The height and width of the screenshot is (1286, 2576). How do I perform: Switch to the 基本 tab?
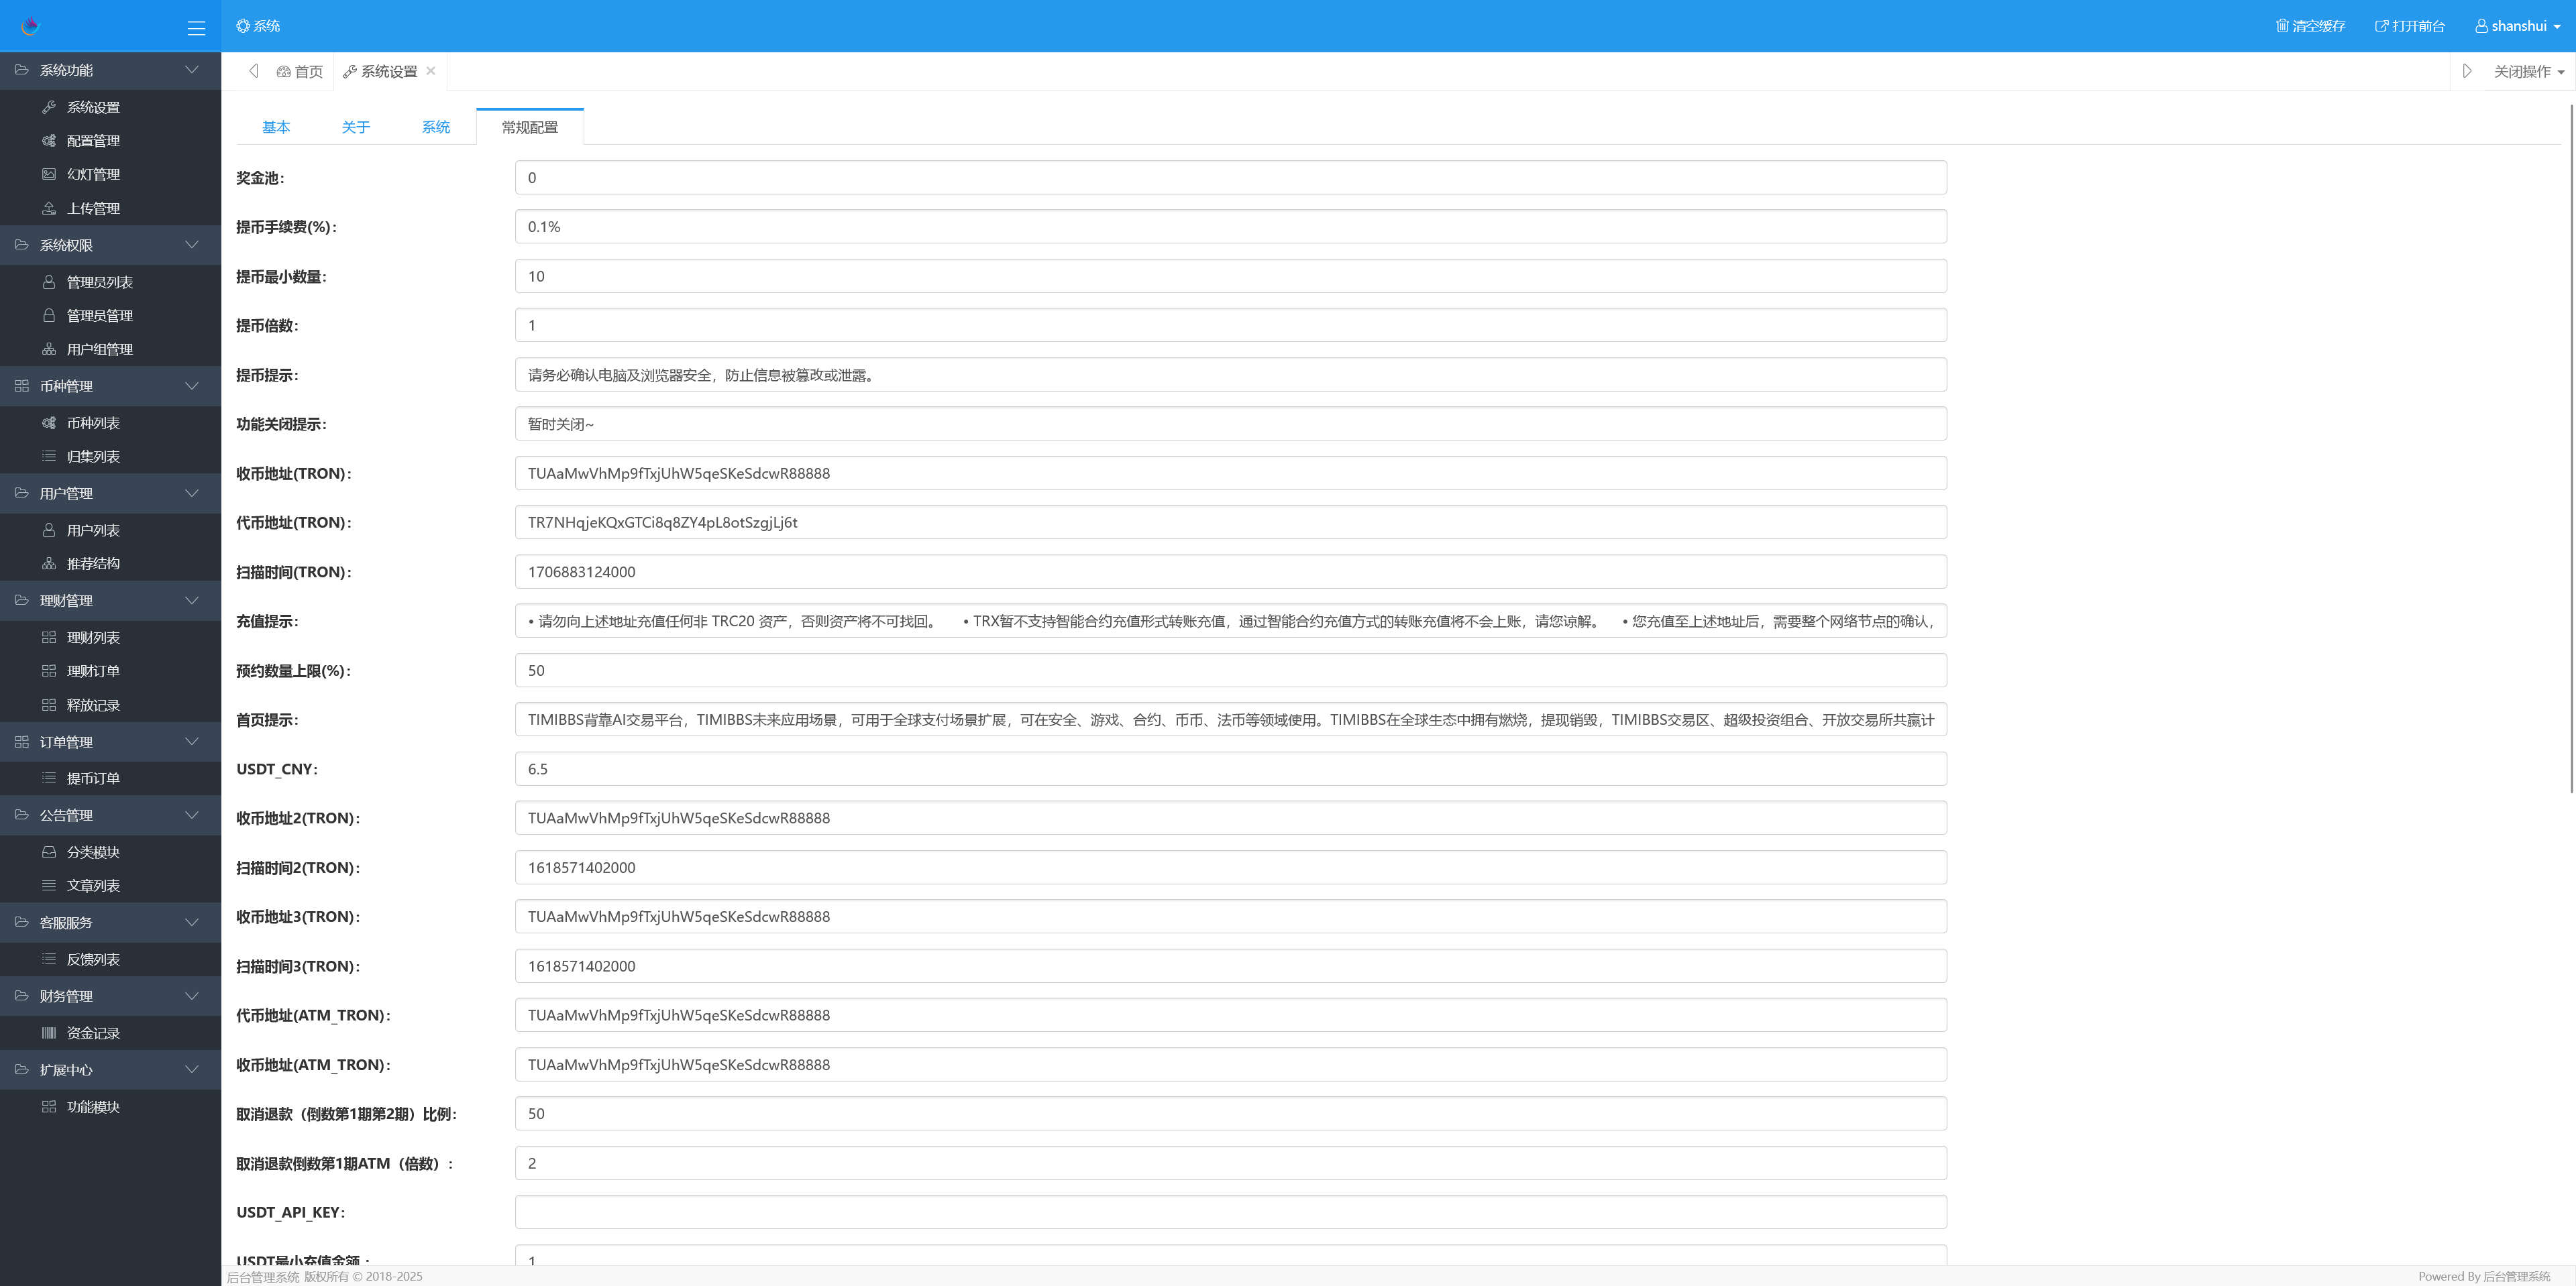point(276,127)
